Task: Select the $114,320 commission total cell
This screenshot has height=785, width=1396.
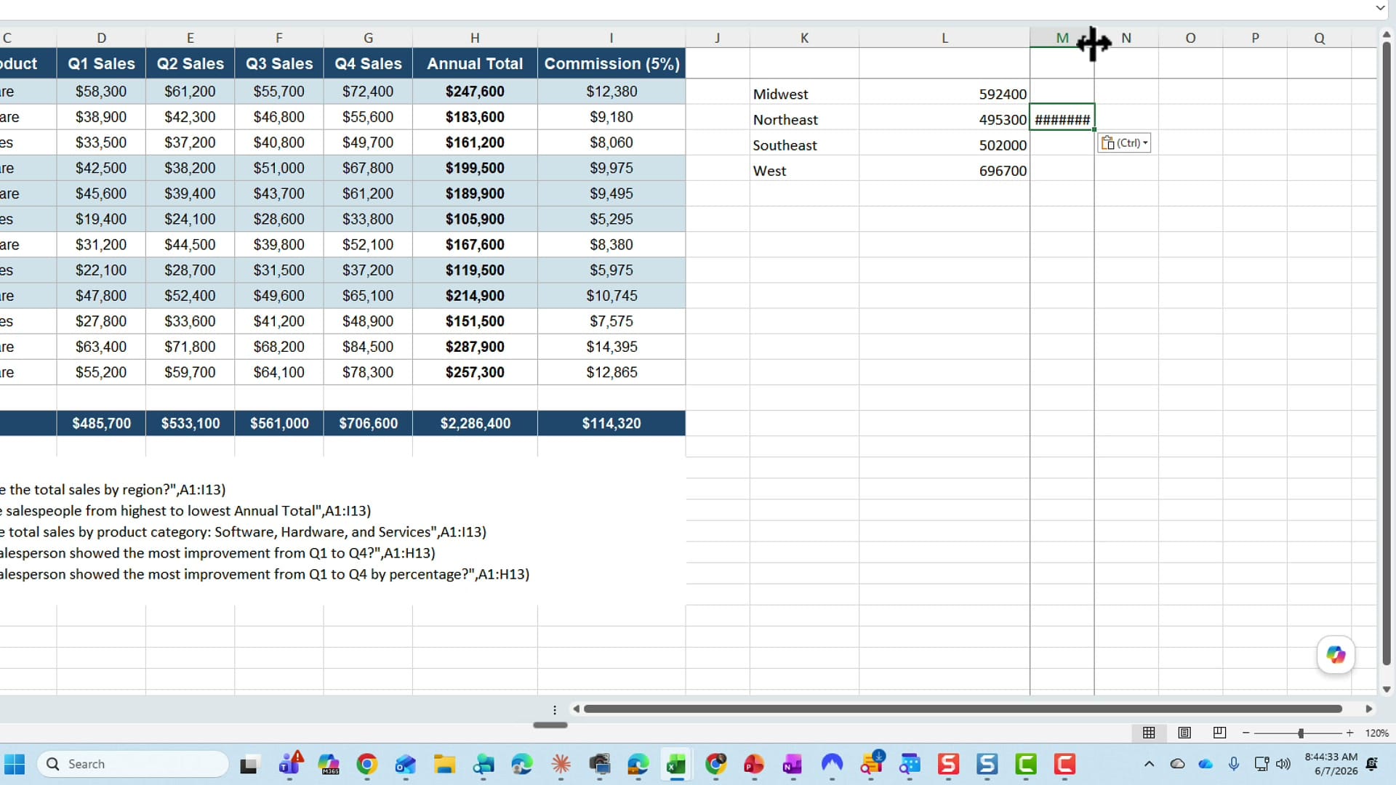Action: click(611, 423)
